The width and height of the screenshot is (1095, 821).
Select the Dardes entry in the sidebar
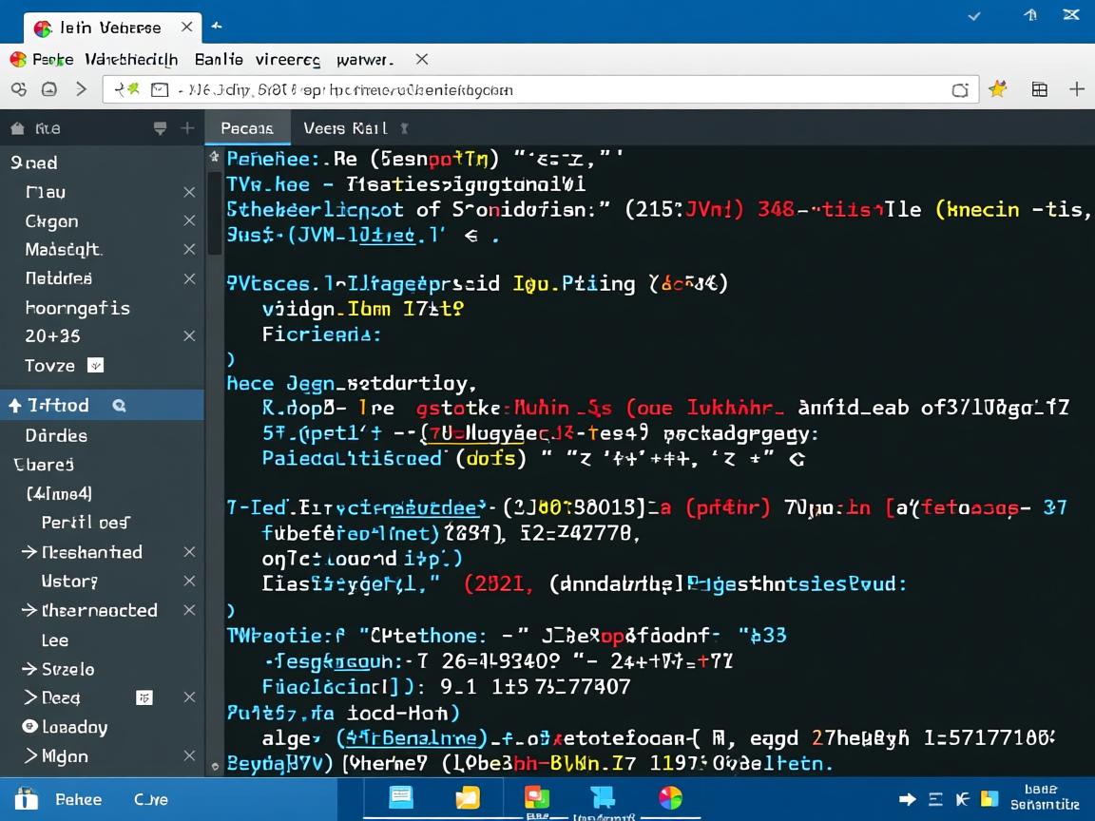55,435
